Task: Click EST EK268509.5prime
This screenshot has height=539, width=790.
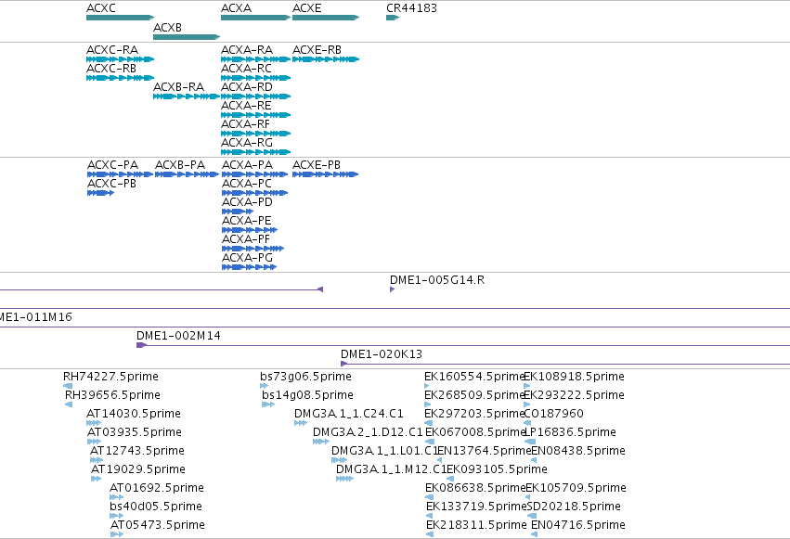Action: point(428,404)
